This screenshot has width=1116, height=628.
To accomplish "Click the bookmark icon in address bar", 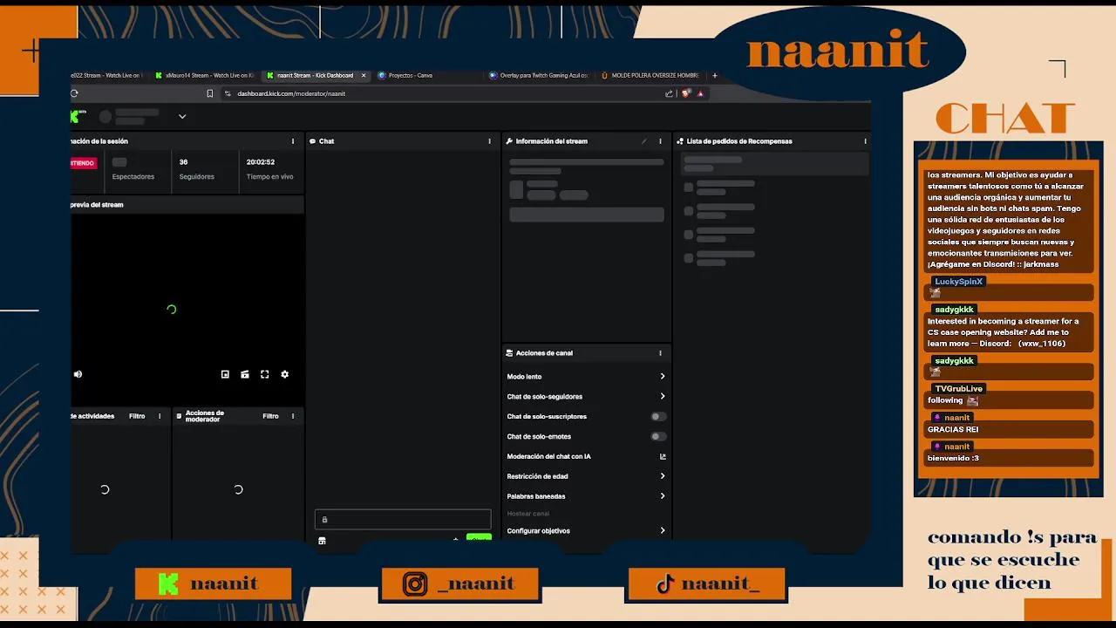I will click(209, 93).
